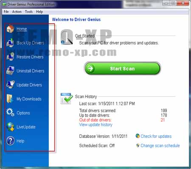Choose Uninstall Drivers in the sidebar

31,71
